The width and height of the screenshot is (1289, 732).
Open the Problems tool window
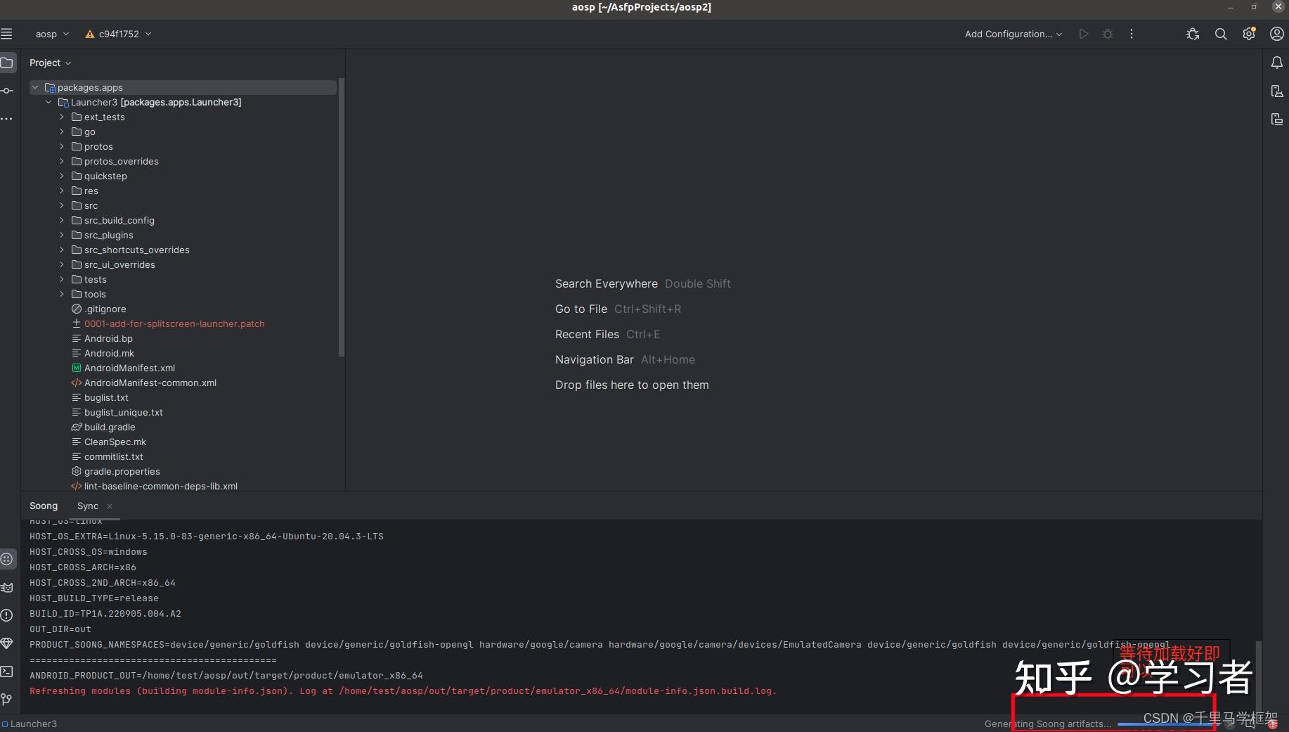coord(7,615)
